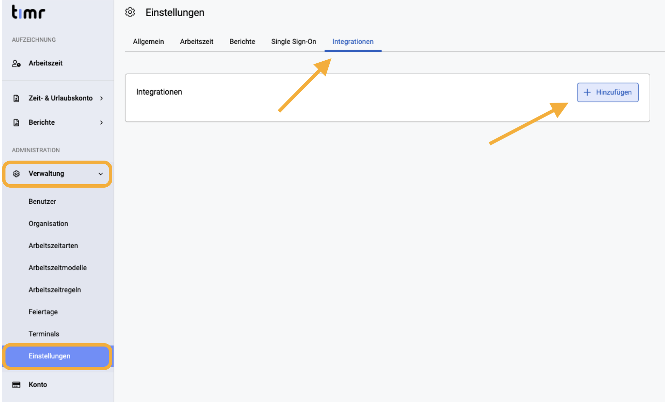This screenshot has width=665, height=402.
Task: Click the ADMINISTRATION section label
Action: 36,150
